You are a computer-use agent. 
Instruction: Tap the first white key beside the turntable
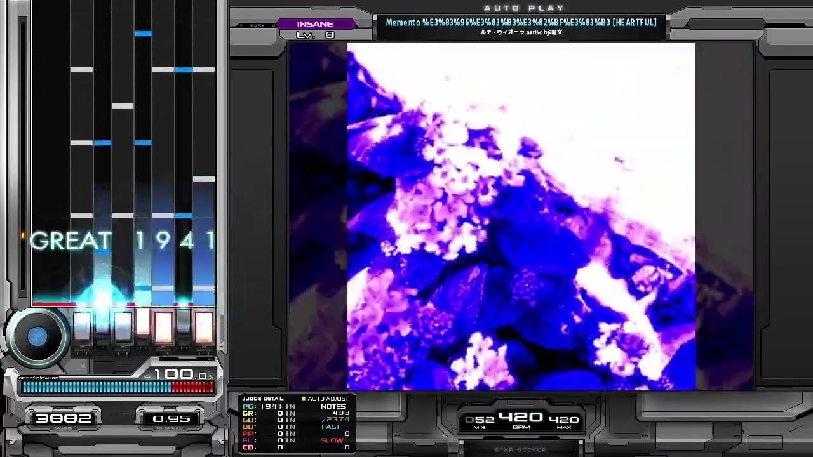coord(82,328)
